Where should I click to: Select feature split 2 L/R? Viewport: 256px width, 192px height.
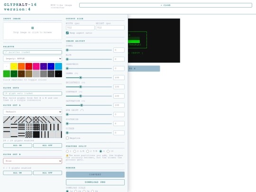[x=74, y=151]
